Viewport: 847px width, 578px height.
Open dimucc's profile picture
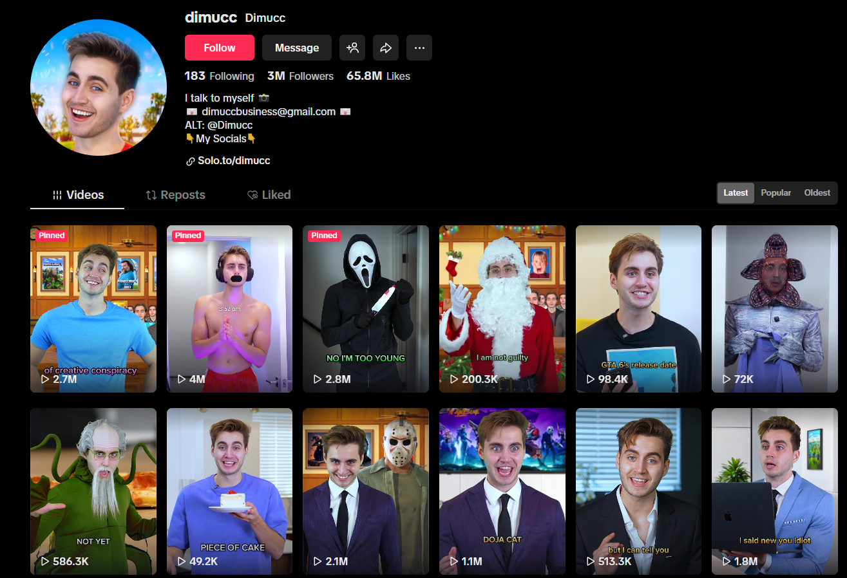(98, 87)
